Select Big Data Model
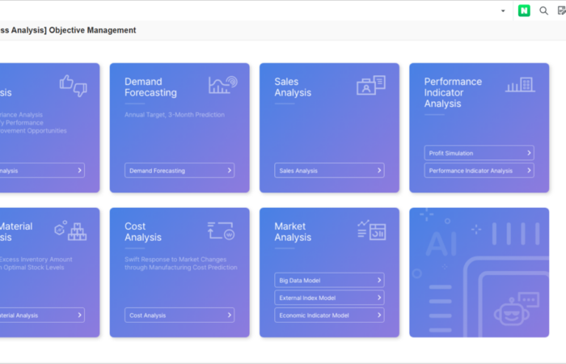Image resolution: width=566 pixels, height=364 pixels. pos(329,280)
